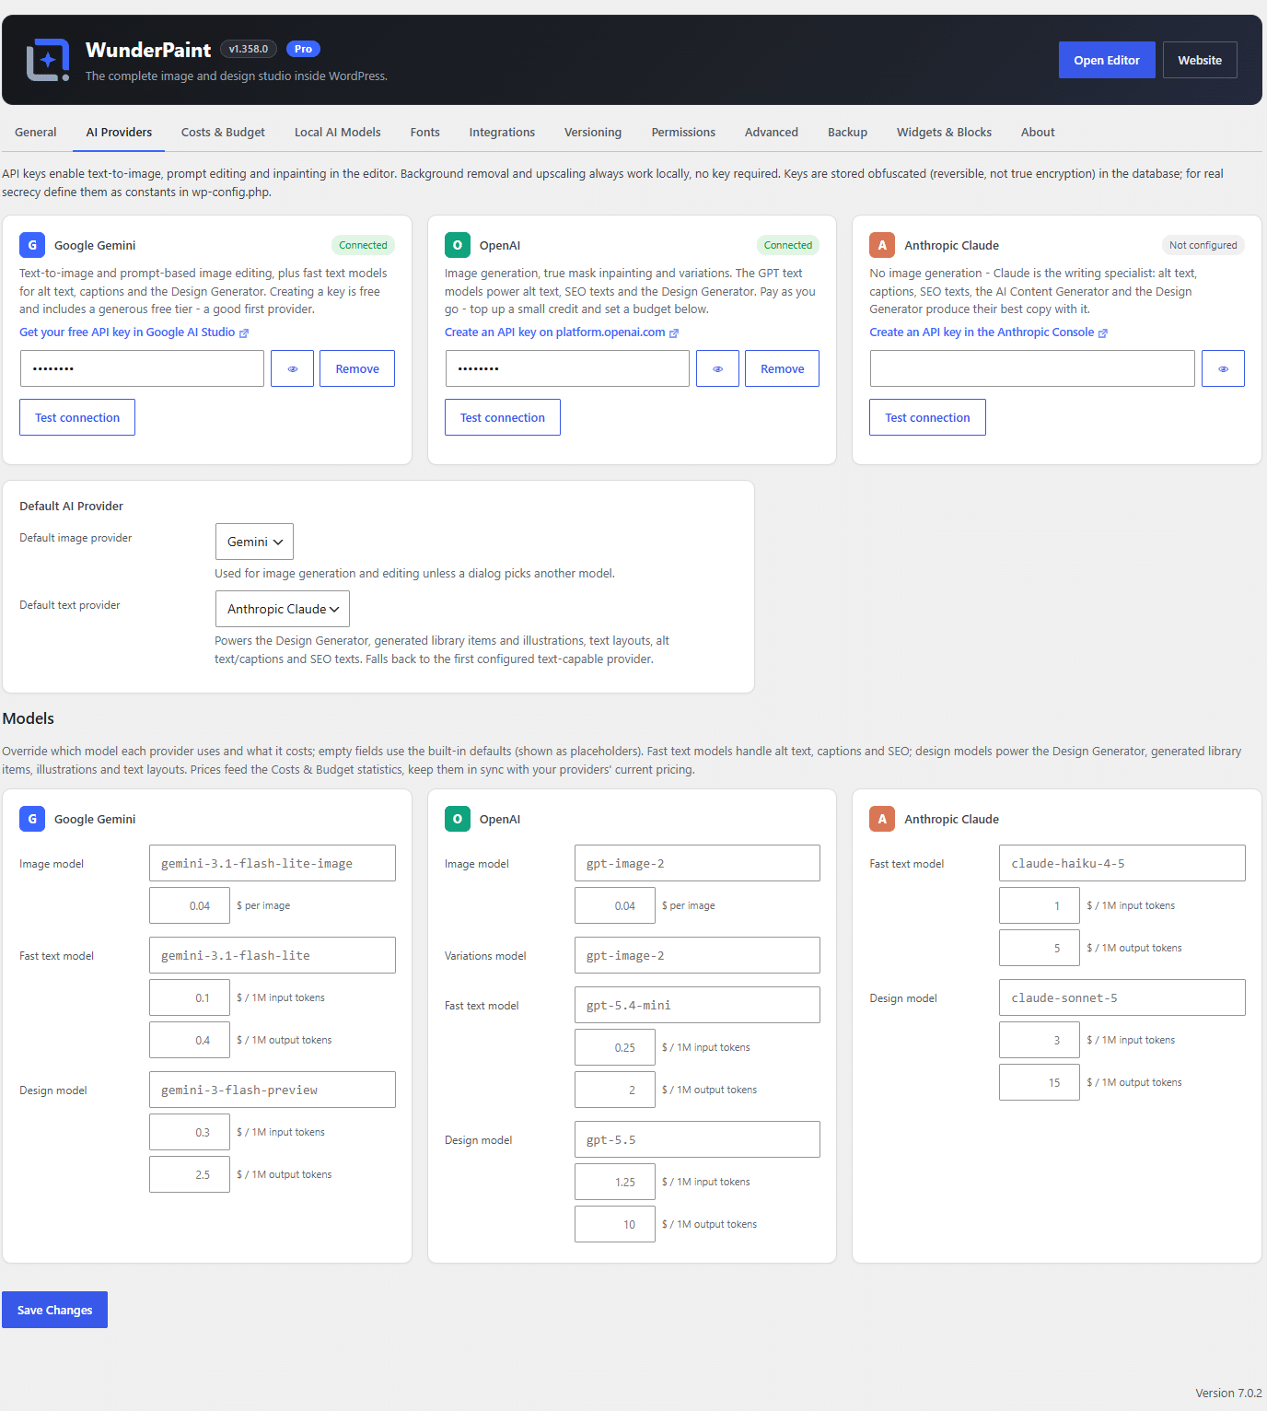Show the Google Gemini API key
1267x1411 pixels.
(293, 368)
